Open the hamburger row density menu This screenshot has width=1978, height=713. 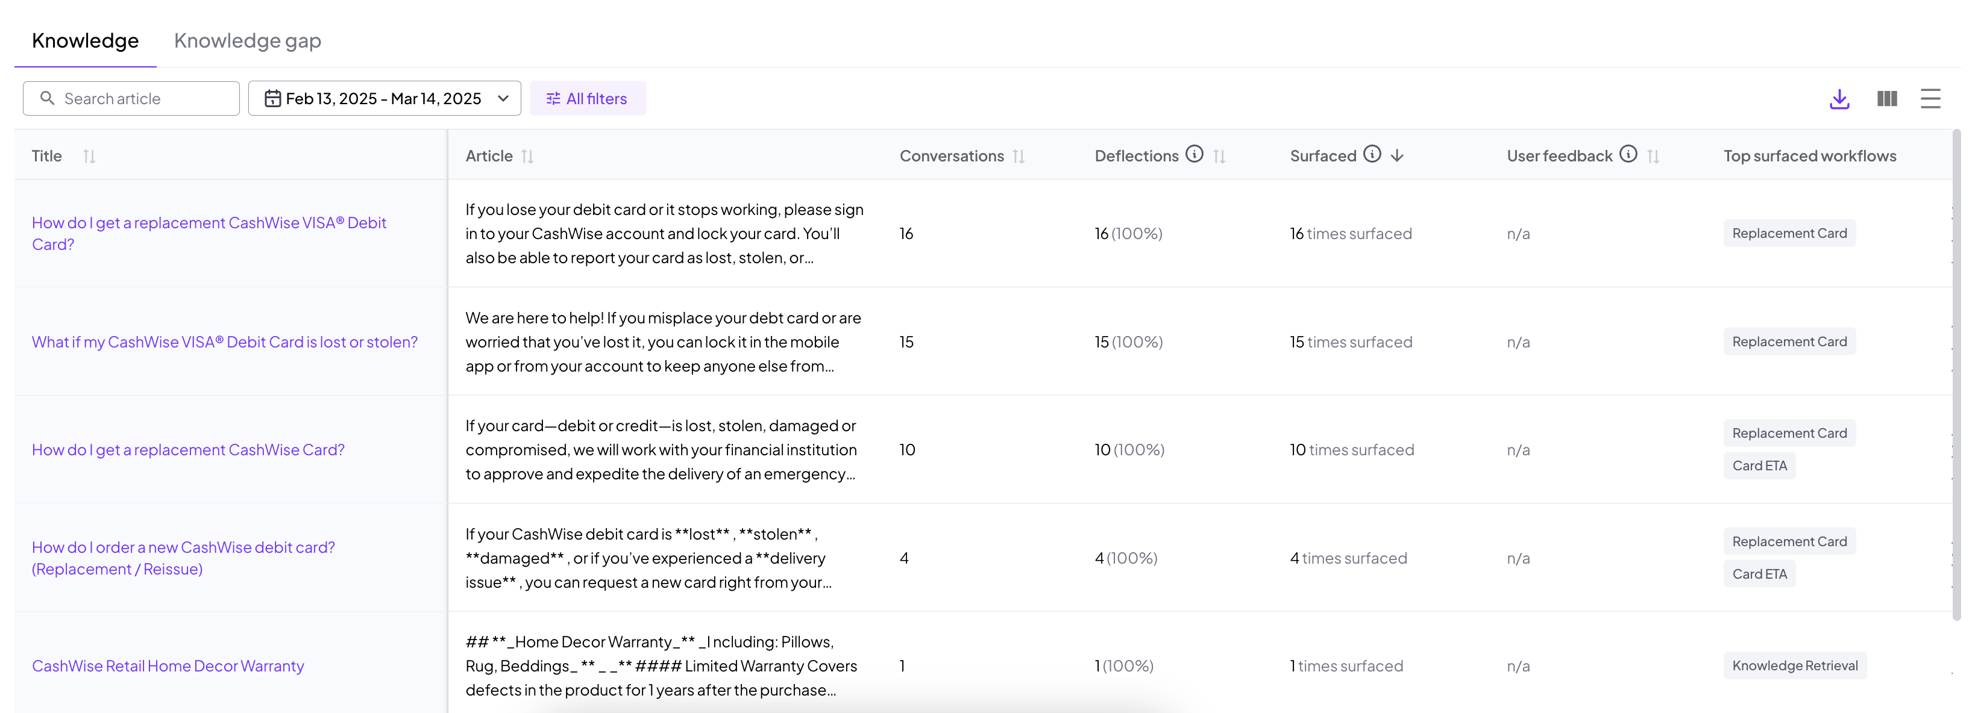click(x=1930, y=99)
